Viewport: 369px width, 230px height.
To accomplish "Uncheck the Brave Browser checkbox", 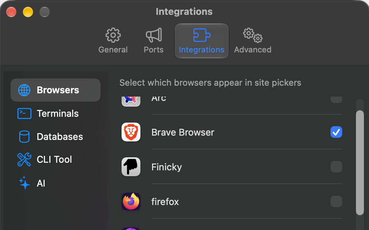I will [336, 132].
